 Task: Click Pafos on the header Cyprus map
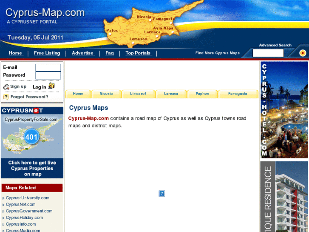click(112, 30)
